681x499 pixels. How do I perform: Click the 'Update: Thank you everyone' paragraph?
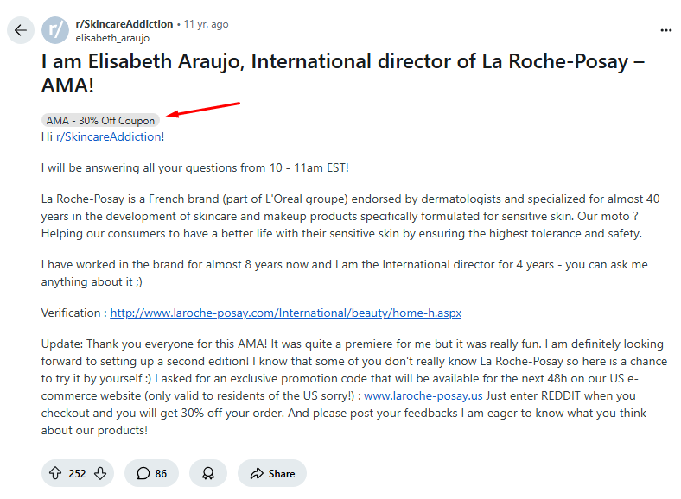354,387
